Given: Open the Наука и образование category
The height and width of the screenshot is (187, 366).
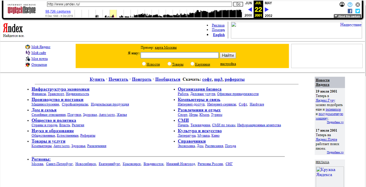Looking at the screenshot, I should click(x=53, y=131).
